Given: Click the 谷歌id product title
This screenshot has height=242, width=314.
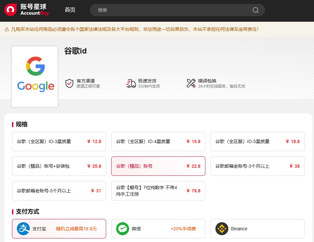Looking at the screenshot, I should 75,51.
